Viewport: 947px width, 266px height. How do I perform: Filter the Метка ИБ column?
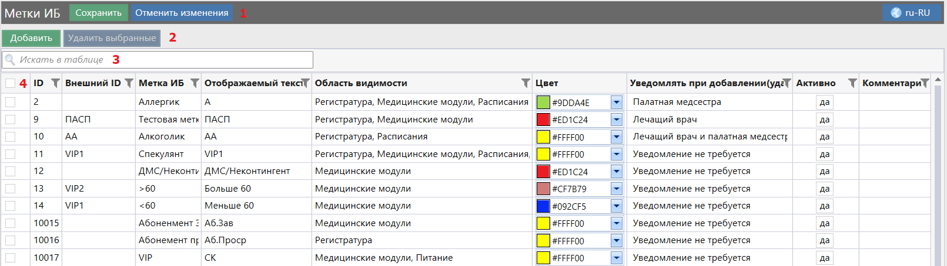[195, 83]
